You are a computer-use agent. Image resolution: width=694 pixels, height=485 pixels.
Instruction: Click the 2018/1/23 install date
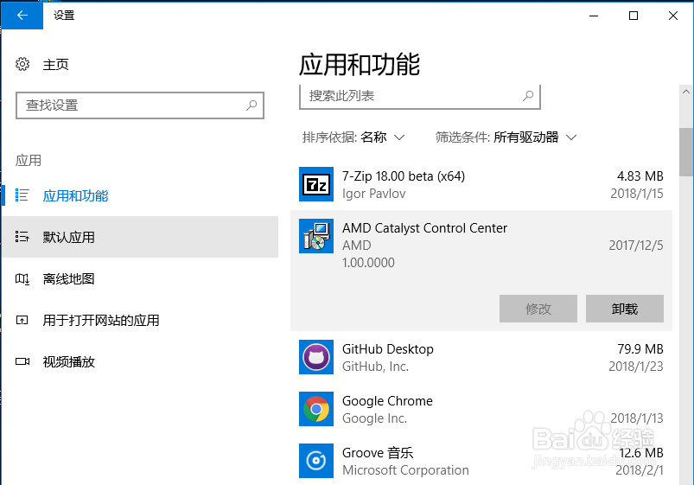tap(636, 367)
